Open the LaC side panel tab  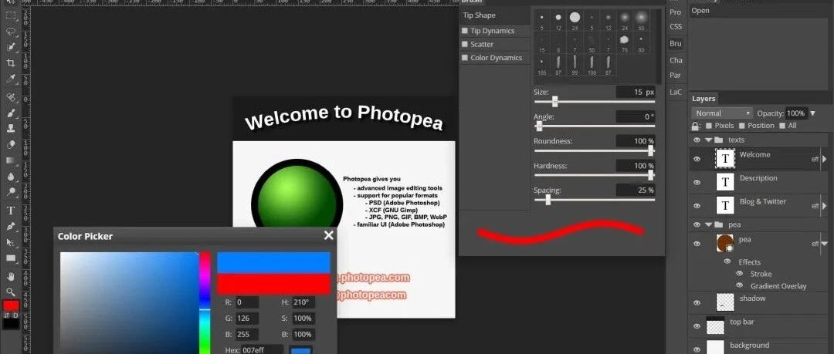coord(676,92)
